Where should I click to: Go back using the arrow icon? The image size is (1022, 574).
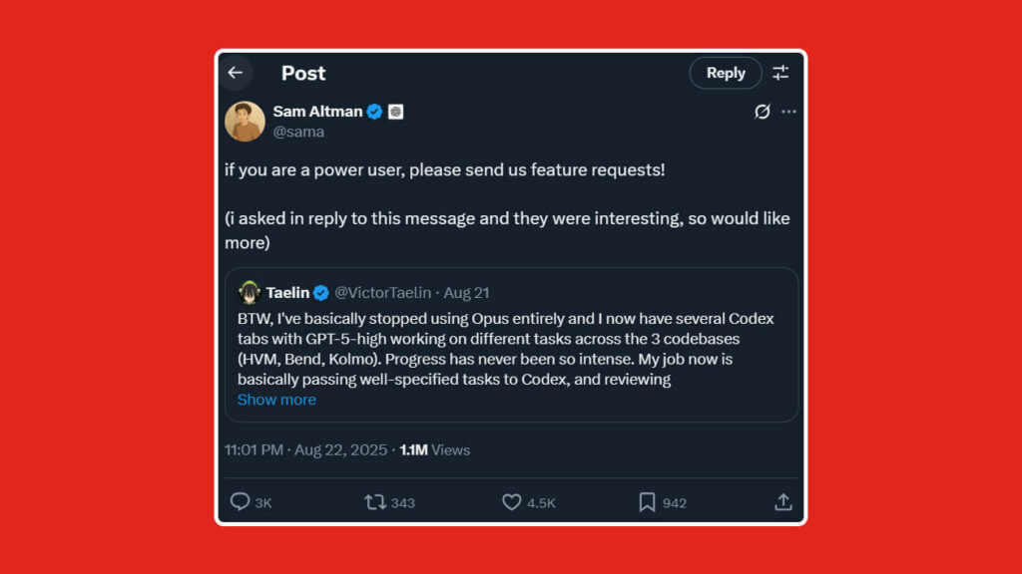237,73
